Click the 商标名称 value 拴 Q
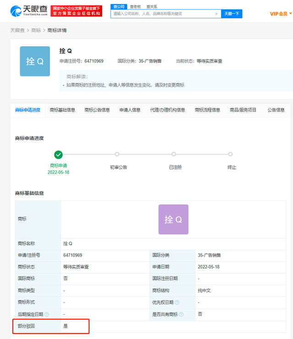The height and width of the screenshot is (339, 293). point(68,244)
